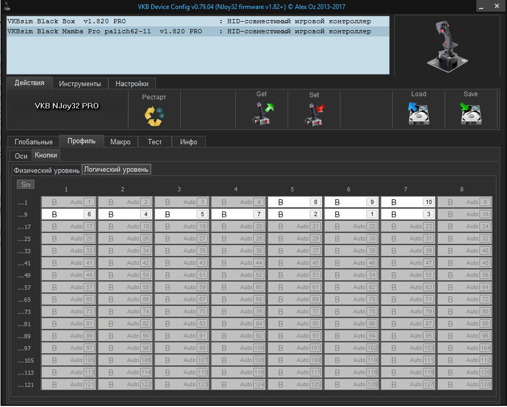Screen dimensions: 507x407
Task: Click active button cell mapped to 2
Action: point(295,214)
